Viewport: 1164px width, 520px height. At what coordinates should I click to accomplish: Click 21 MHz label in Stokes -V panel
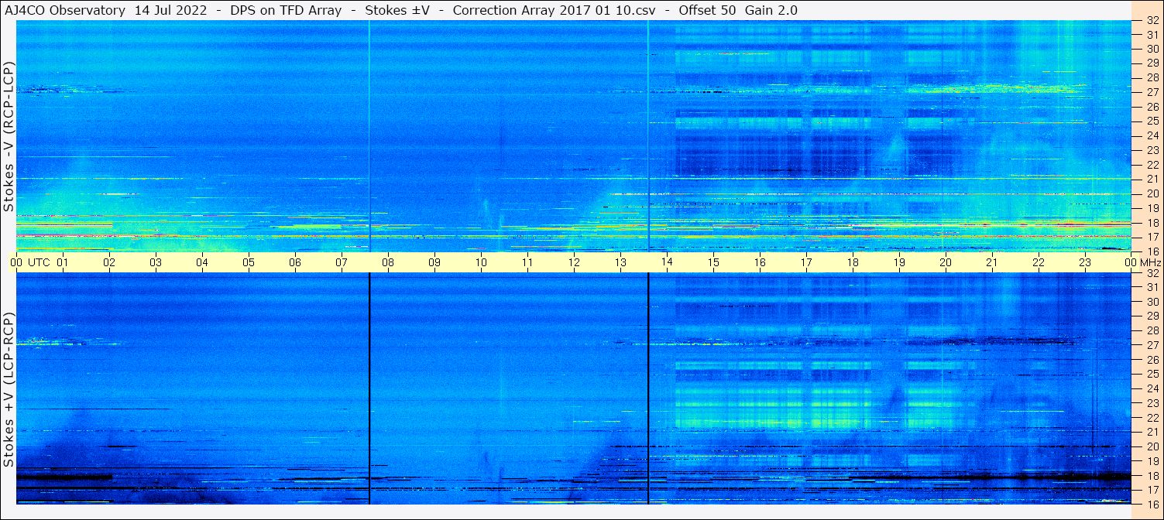click(x=1152, y=179)
